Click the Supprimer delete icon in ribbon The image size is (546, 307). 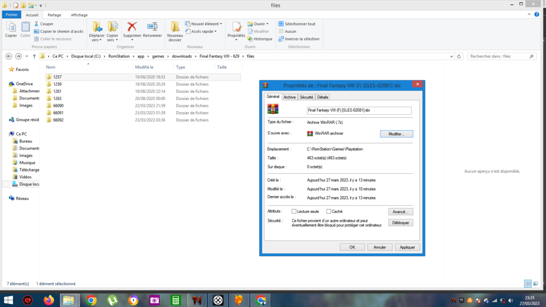coord(132,28)
